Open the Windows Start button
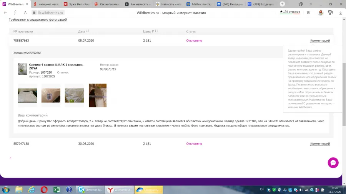346x194 pixels. click(x=6, y=190)
